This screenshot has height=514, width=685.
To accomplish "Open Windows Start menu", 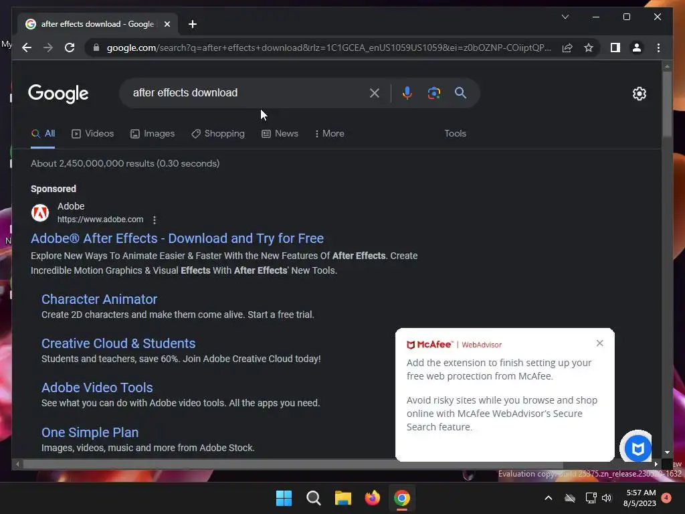I will 284,498.
